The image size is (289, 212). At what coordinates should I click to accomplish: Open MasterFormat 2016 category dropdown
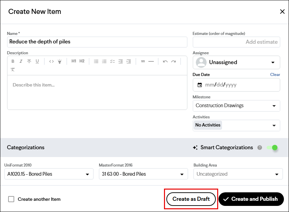(143, 174)
